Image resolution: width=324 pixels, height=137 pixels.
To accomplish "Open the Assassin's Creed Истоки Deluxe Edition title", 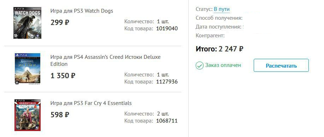I will [105, 60].
